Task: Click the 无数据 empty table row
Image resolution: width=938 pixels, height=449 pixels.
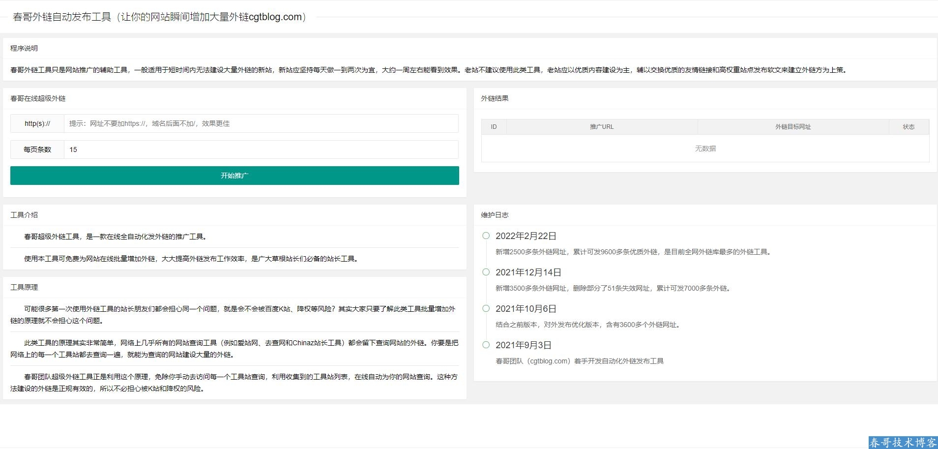Action: [x=705, y=149]
